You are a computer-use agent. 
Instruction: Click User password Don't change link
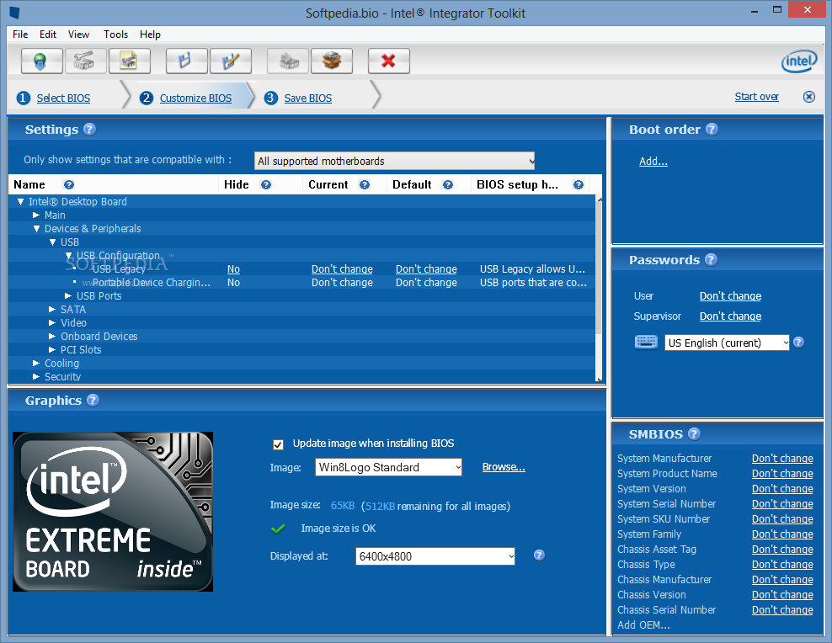click(x=730, y=295)
